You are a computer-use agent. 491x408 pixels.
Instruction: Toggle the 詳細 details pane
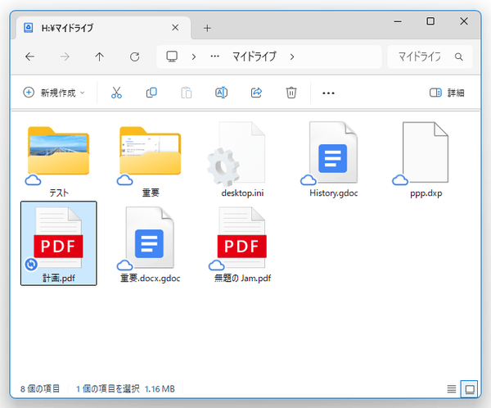point(447,93)
